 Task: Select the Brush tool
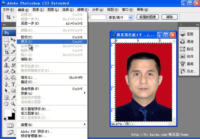(x=13, y=59)
